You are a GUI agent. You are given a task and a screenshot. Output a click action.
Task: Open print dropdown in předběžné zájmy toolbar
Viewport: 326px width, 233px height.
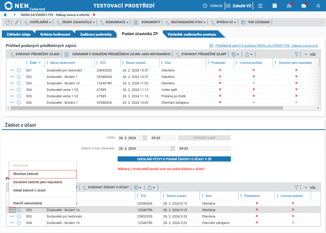pyautogui.click(x=235, y=54)
